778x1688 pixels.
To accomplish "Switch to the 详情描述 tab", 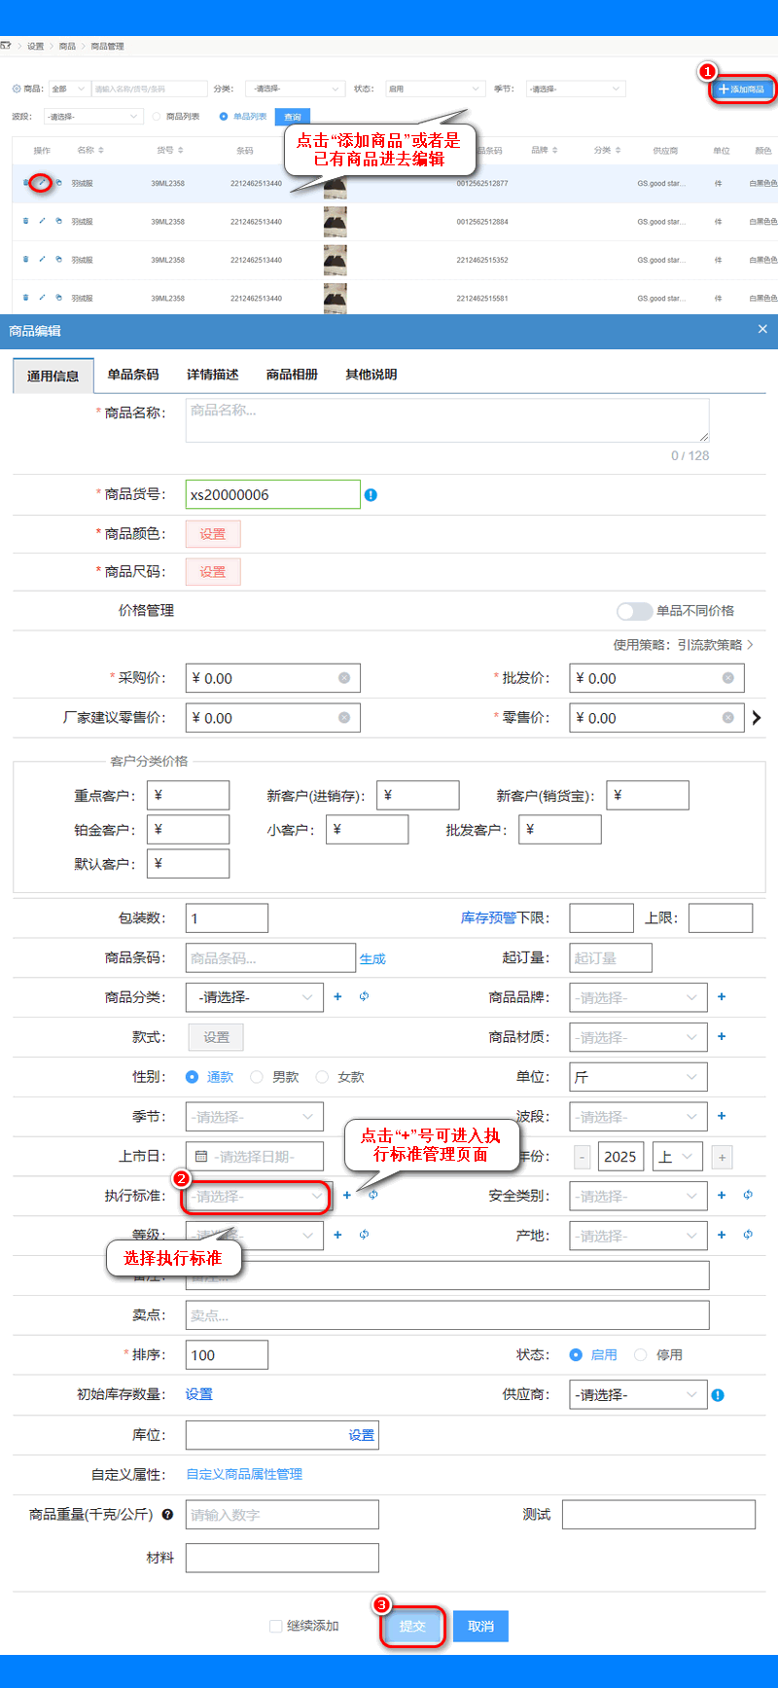I will pos(213,375).
